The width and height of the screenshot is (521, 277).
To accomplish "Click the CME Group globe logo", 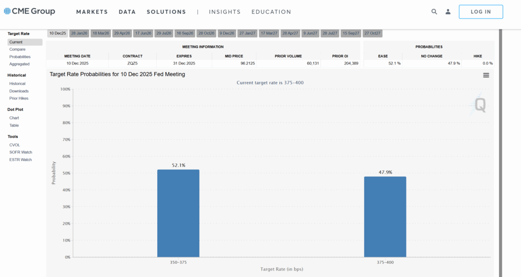I will 7,11.
